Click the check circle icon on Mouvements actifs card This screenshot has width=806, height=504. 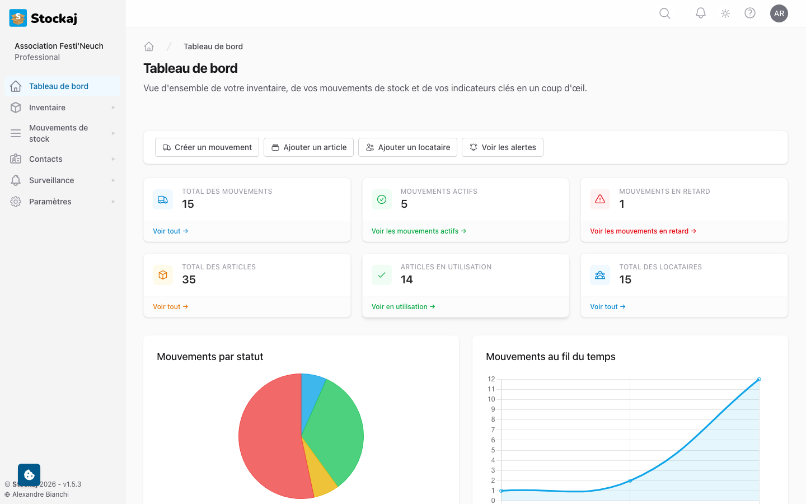coord(382,199)
